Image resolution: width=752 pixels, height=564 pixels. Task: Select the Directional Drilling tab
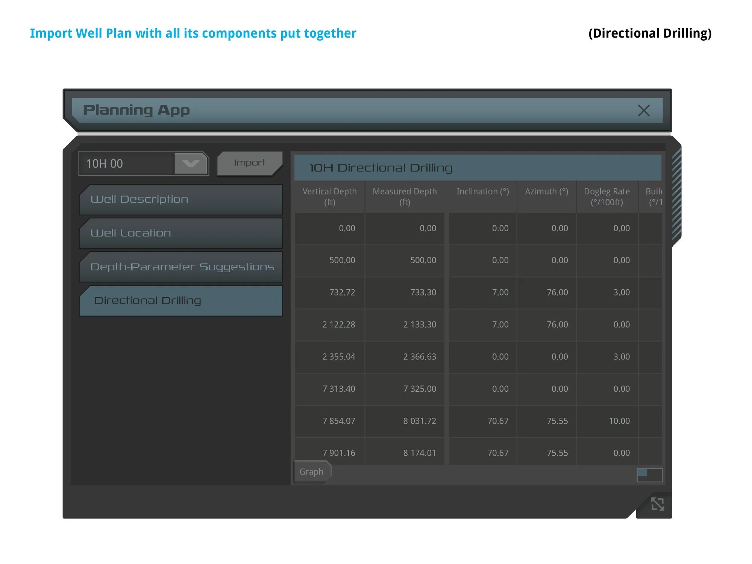180,301
